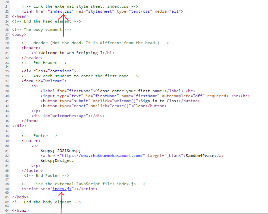Click the 'Header (Not the Head...' comment line
268x214 pixels.
(95, 43)
